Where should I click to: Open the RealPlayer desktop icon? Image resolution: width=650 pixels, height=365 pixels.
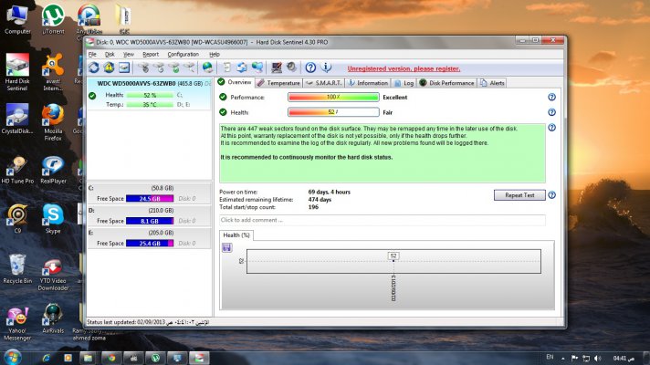click(53, 170)
